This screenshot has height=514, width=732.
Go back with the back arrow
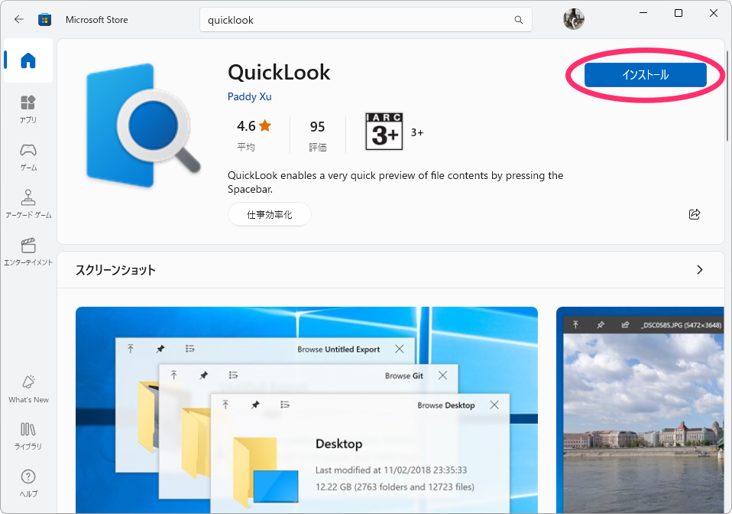pyautogui.click(x=18, y=20)
